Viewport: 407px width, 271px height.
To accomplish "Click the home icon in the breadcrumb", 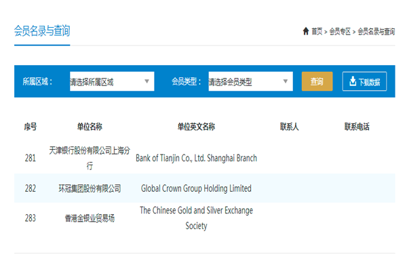I will pyautogui.click(x=306, y=31).
